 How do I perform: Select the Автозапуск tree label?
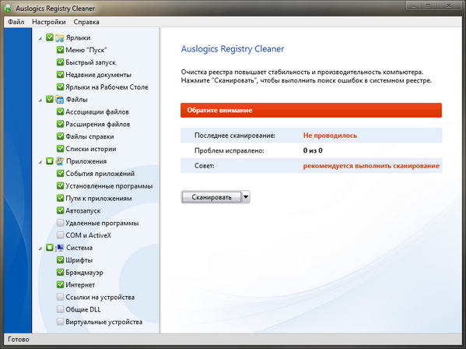tap(83, 210)
